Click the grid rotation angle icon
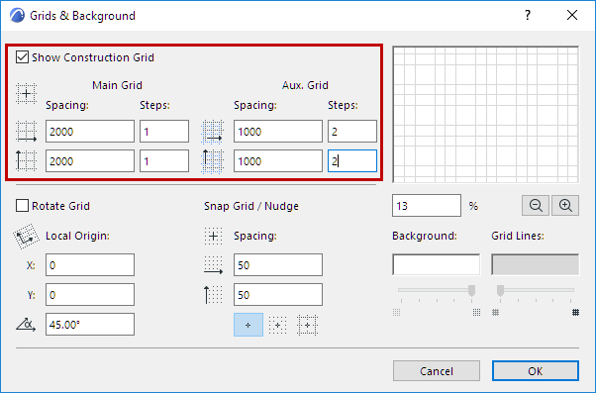Viewport: 596px width, 393px height. tap(26, 325)
